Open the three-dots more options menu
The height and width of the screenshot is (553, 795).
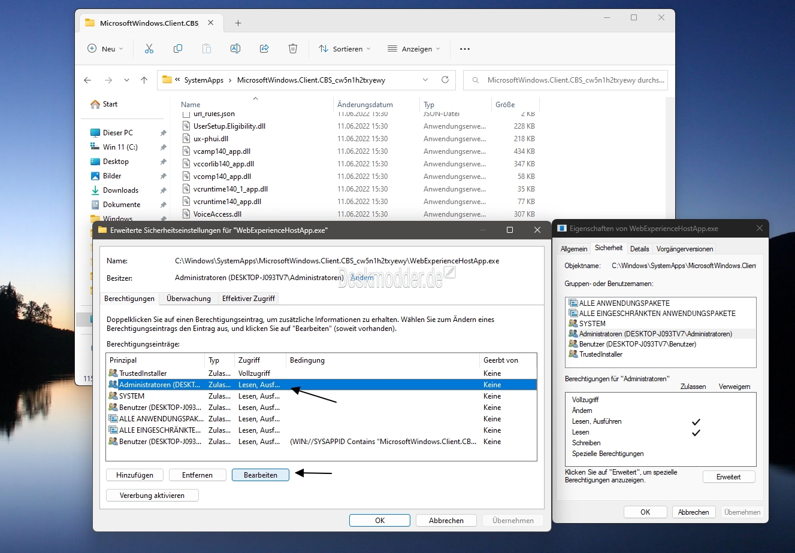[465, 49]
